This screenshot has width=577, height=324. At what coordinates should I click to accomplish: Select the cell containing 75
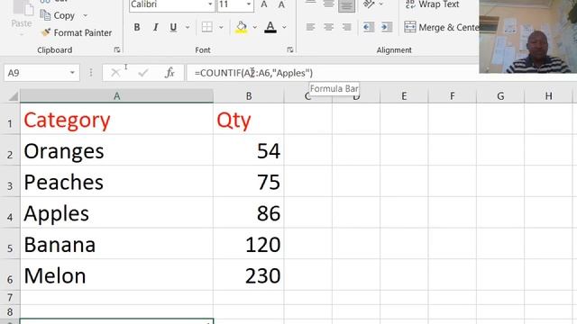click(x=249, y=181)
